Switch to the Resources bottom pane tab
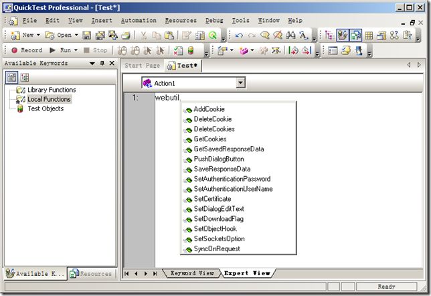The image size is (431, 296). [91, 273]
